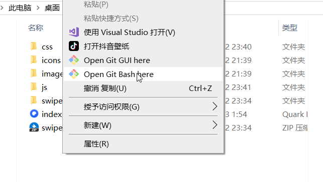Expand the 授予访问权限(G) submenu arrow
This screenshot has height=182, width=323.
[x=214, y=106]
